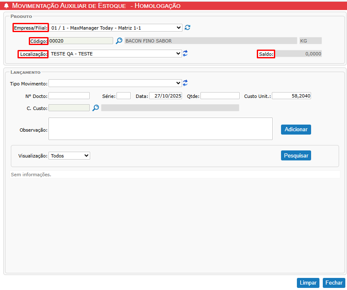Click the Adicionar button
The image size is (347, 290).
(296, 130)
